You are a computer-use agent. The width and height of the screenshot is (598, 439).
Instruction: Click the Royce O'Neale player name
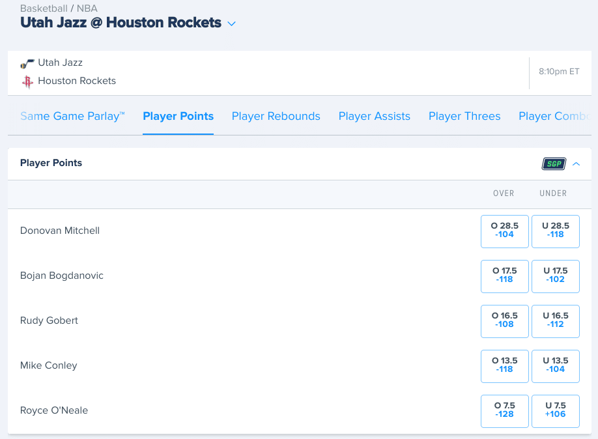[54, 410]
